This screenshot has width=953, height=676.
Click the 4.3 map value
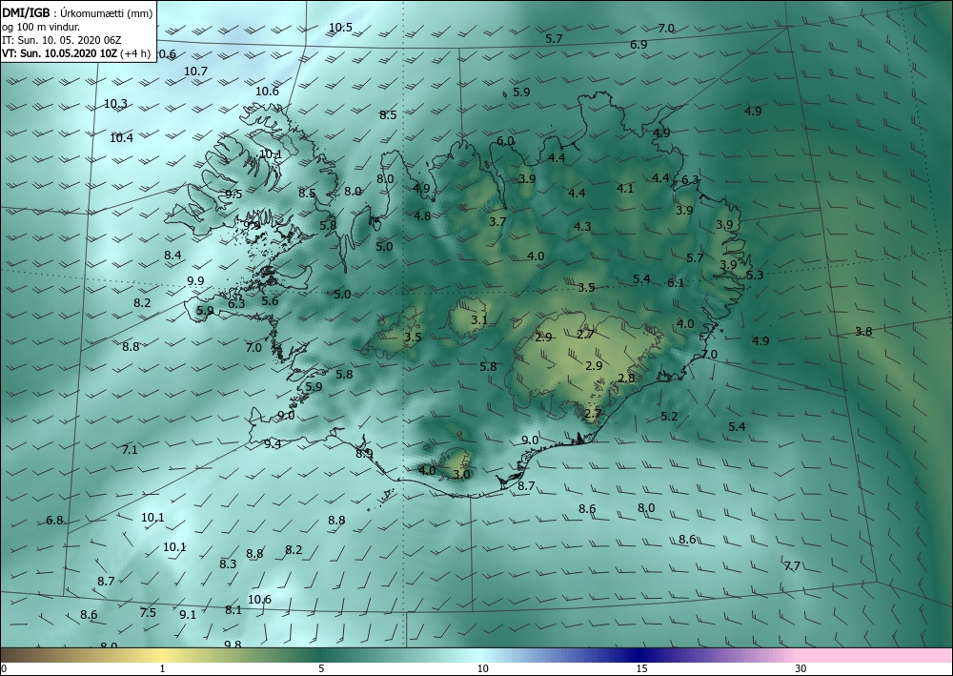tap(582, 227)
